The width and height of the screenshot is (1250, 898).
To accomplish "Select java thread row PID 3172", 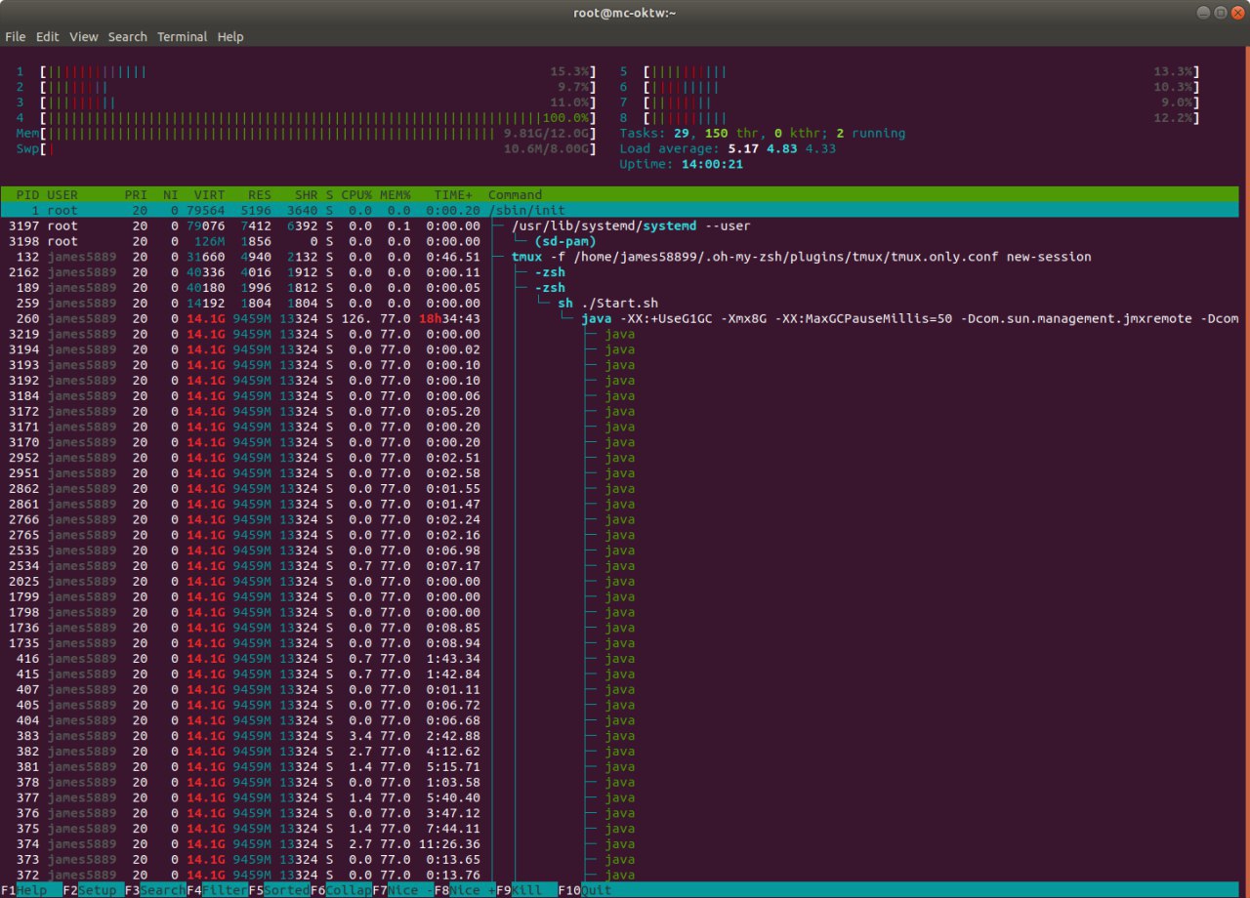I will [619, 411].
